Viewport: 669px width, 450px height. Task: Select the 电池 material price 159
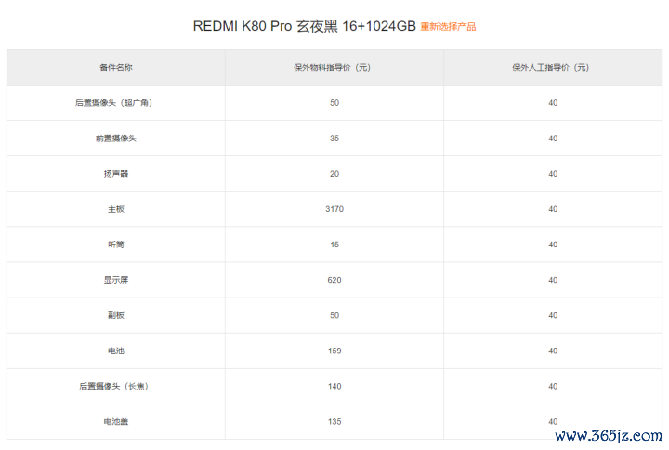[x=334, y=351]
